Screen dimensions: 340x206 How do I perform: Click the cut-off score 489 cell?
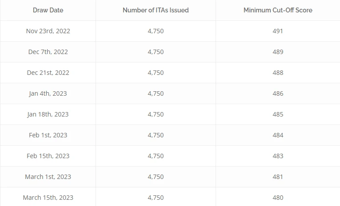pos(278,52)
